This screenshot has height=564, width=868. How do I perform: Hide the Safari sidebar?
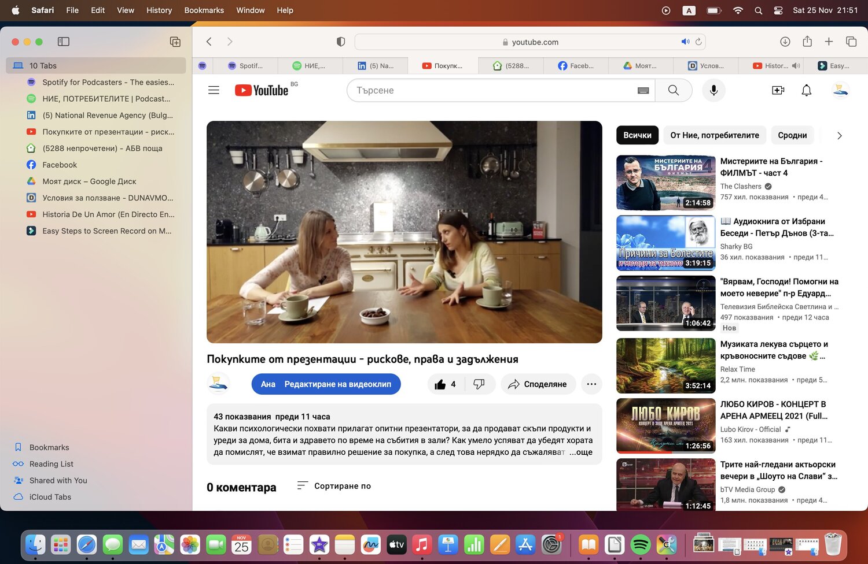tap(64, 42)
